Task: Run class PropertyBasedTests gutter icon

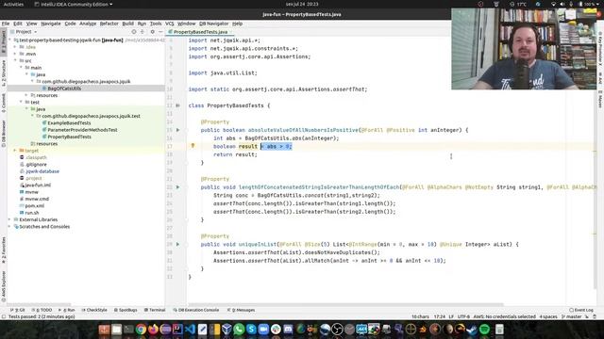Action: [178, 105]
